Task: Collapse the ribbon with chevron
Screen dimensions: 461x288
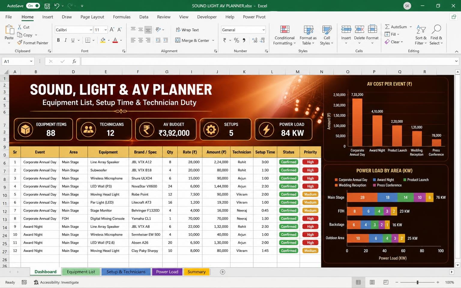Action: point(456,51)
